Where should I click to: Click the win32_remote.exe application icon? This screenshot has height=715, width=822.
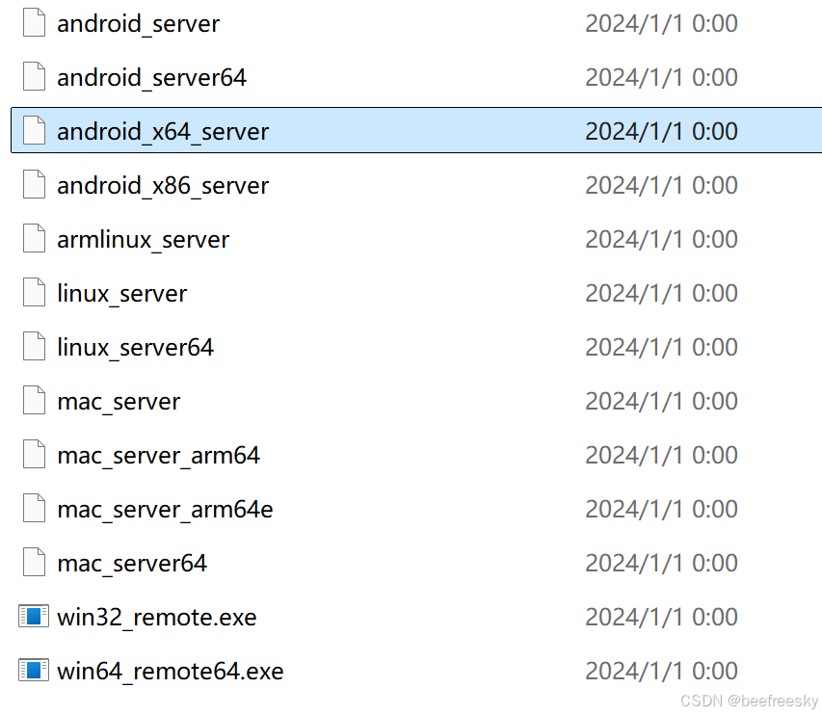(x=34, y=617)
